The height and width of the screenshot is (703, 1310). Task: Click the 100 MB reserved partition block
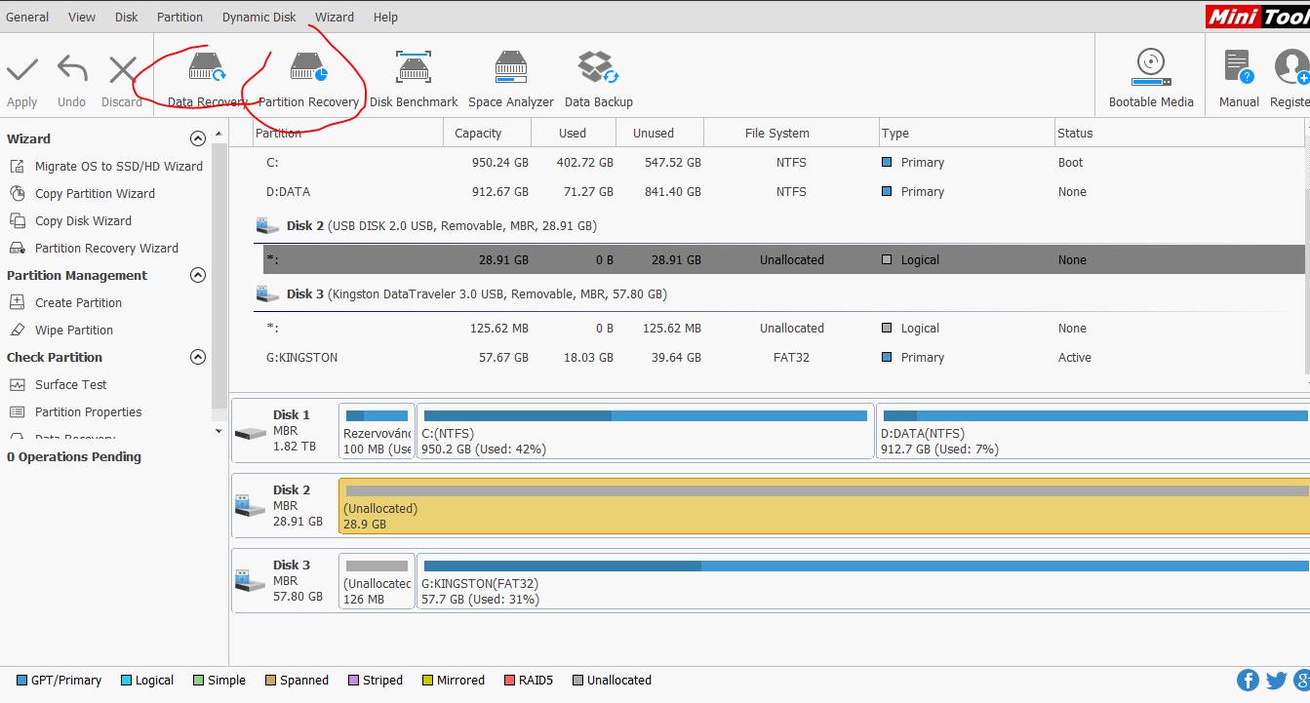[x=377, y=431]
